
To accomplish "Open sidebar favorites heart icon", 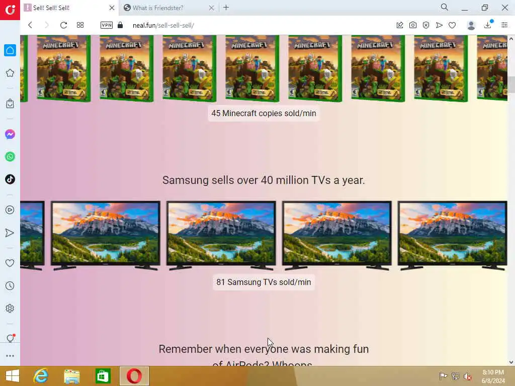I will (10, 263).
